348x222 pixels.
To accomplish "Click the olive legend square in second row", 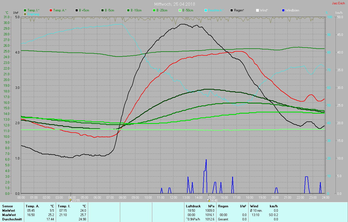I will (x=25, y=14).
